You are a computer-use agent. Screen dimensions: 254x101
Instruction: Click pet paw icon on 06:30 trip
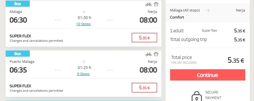[156, 4]
